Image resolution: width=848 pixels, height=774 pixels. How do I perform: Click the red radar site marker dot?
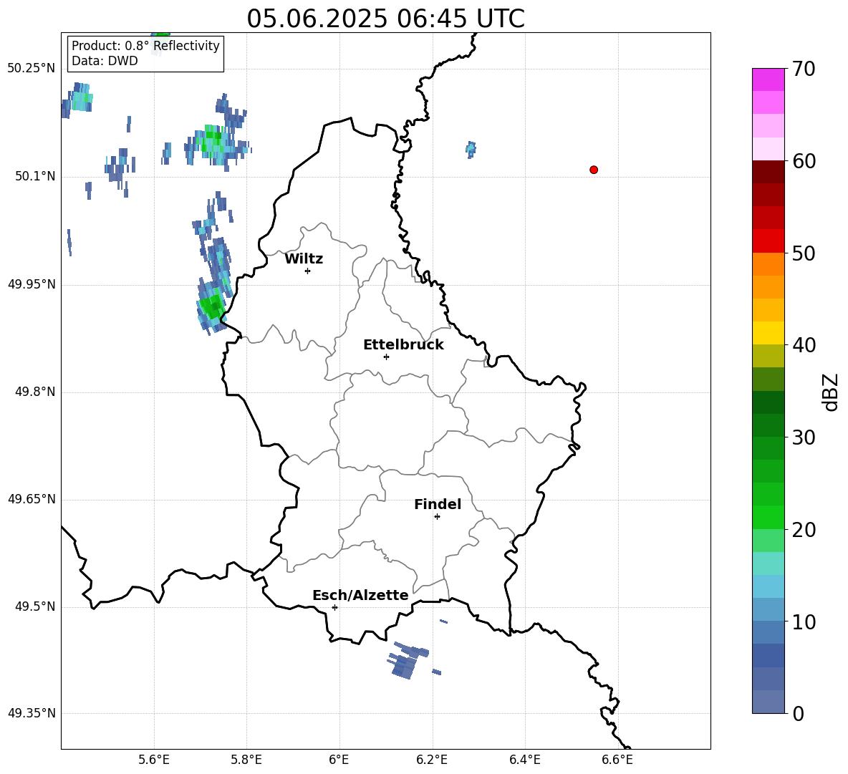pos(593,170)
